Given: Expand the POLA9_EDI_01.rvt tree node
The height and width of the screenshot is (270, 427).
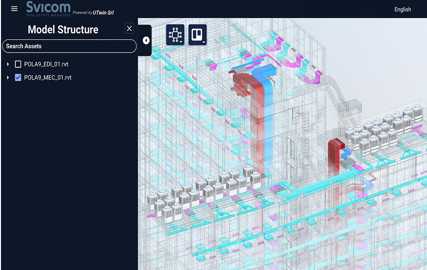Looking at the screenshot, I should coord(8,64).
